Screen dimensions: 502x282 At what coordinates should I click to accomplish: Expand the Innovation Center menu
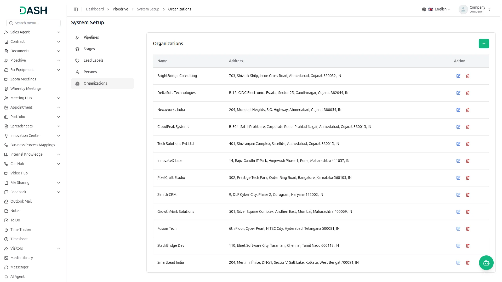[32, 136]
